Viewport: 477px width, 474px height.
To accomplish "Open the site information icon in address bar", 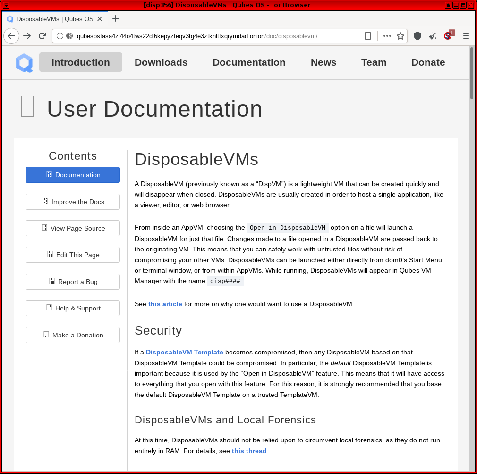I will pos(60,36).
